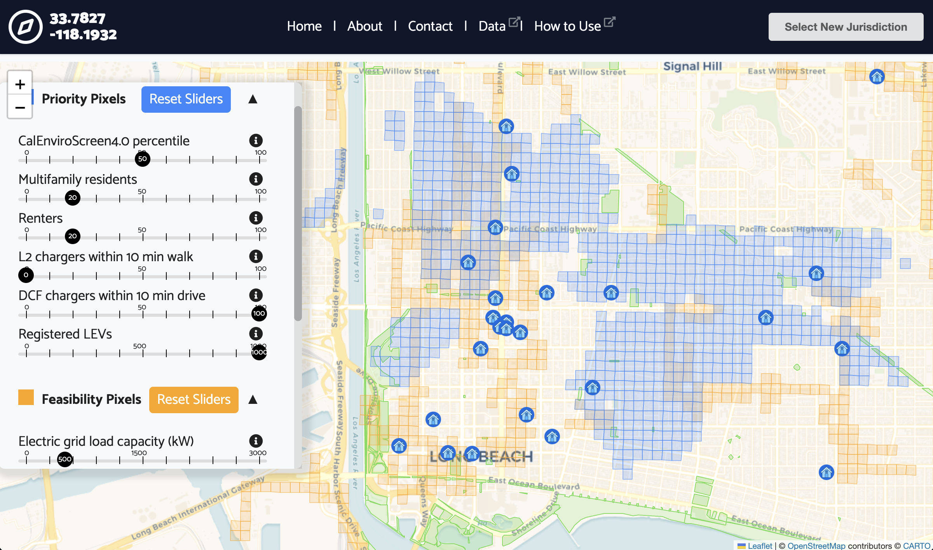Show info for DCF chargers within 10 min drive
Image resolution: width=933 pixels, height=550 pixels.
tap(256, 295)
